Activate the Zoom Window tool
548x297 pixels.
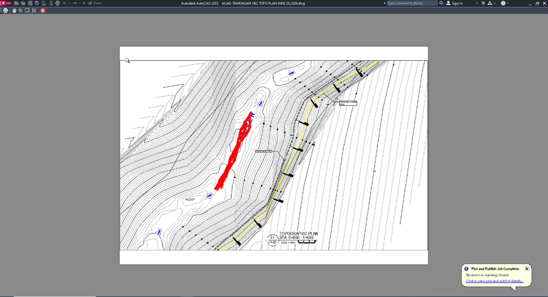click(27, 10)
